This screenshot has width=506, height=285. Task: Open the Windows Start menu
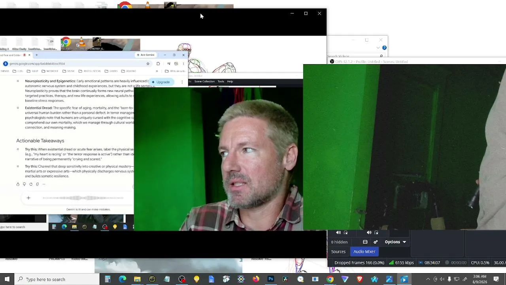pyautogui.click(x=7, y=279)
